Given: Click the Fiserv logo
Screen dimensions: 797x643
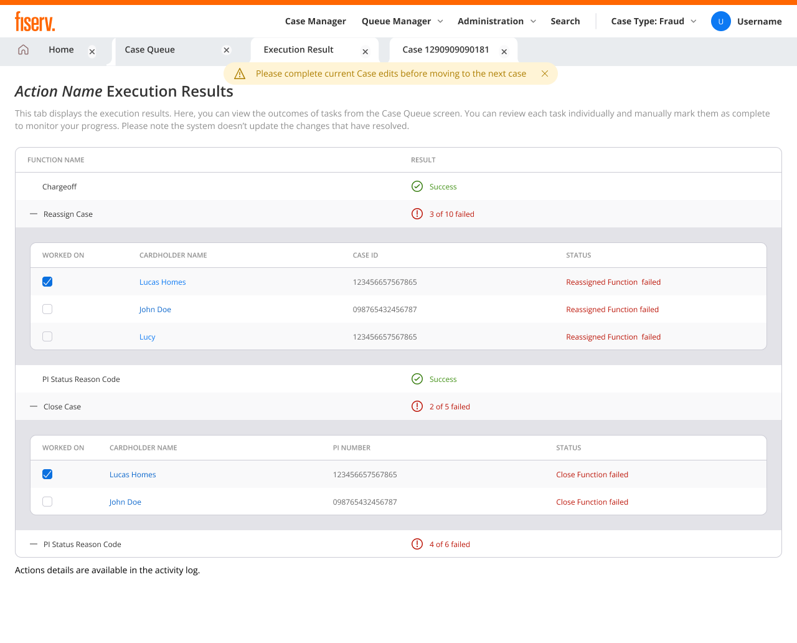Looking at the screenshot, I should click(35, 21).
